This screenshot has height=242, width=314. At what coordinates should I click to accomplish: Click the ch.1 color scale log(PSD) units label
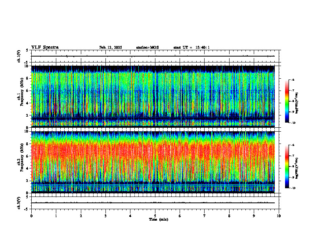click(x=297, y=103)
